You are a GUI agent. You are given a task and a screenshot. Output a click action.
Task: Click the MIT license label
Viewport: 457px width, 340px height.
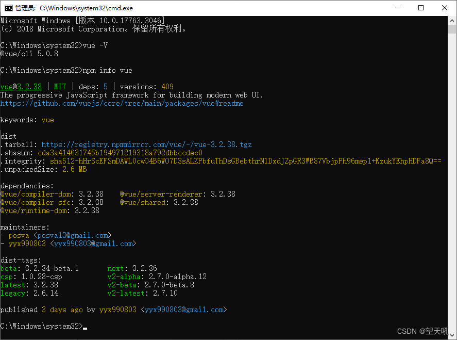coord(60,87)
